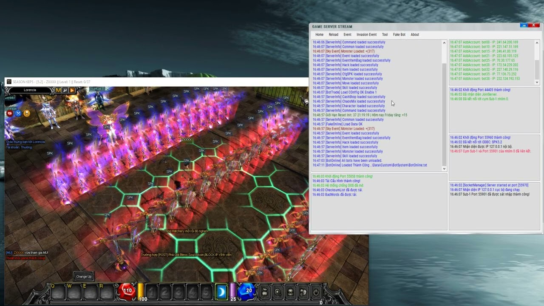Select the E item hotkey slot

(91, 292)
